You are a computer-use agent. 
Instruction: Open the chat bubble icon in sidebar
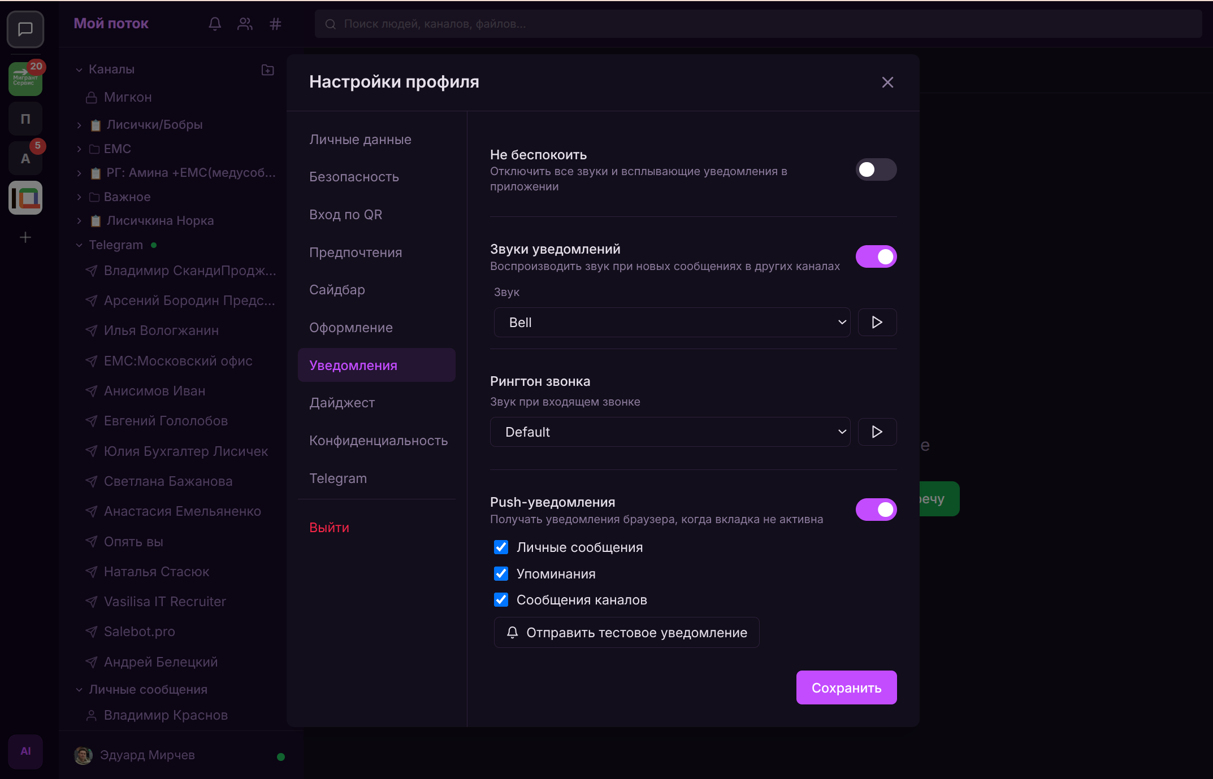tap(25, 29)
